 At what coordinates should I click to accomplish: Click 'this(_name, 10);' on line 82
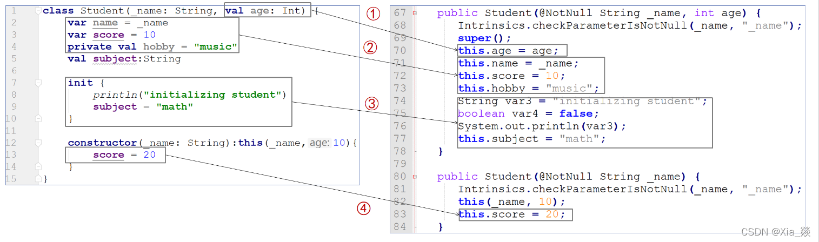512,201
